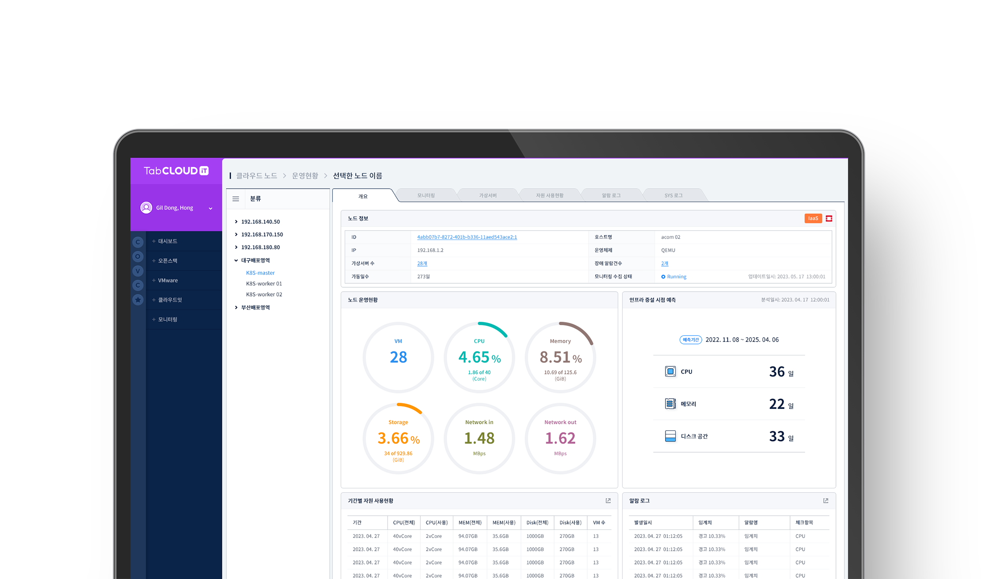The height and width of the screenshot is (579, 981).
Task: Click the star icon in left rail
Action: point(138,300)
